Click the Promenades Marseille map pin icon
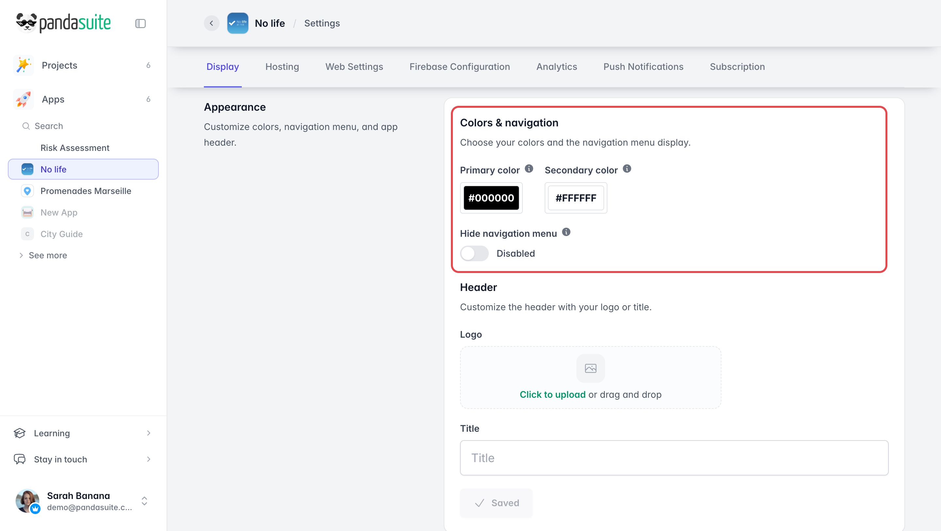The width and height of the screenshot is (941, 531). 27,191
